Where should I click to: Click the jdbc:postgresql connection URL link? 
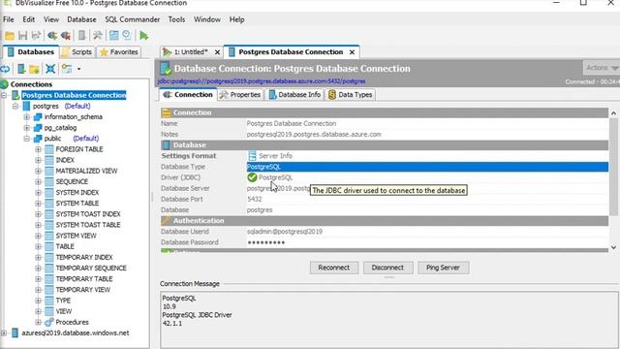(x=262, y=81)
